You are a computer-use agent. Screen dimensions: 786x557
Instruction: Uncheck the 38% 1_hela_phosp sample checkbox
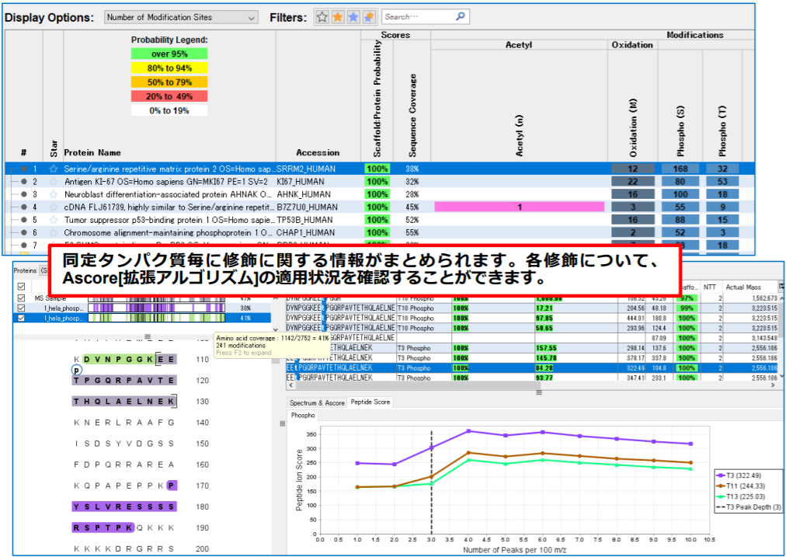21,308
